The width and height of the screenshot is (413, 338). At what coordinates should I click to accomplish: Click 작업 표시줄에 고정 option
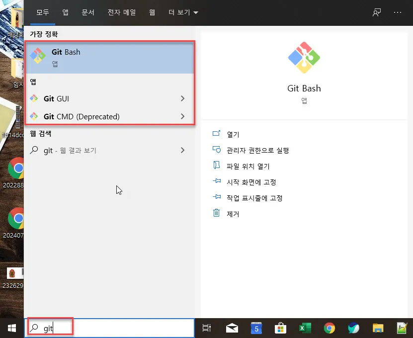(255, 197)
